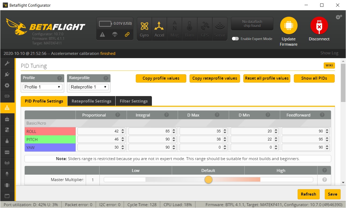Click the PITCH D Max value field

coord(204,139)
